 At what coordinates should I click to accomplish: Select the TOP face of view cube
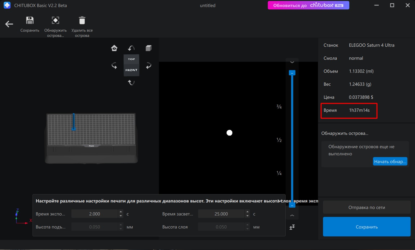click(x=131, y=59)
